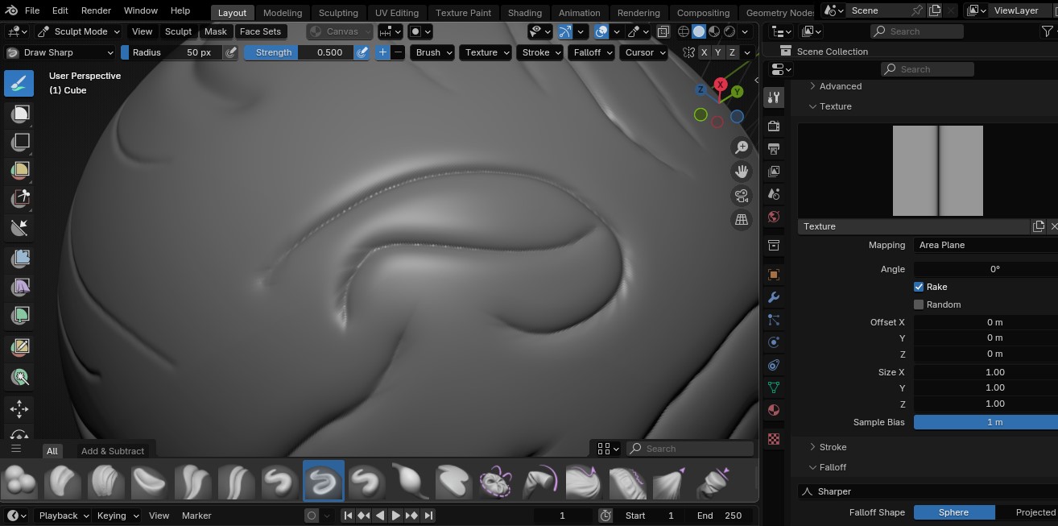The height and width of the screenshot is (526, 1058).
Task: Toggle the camera view icon in viewport
Action: pyautogui.click(x=742, y=195)
